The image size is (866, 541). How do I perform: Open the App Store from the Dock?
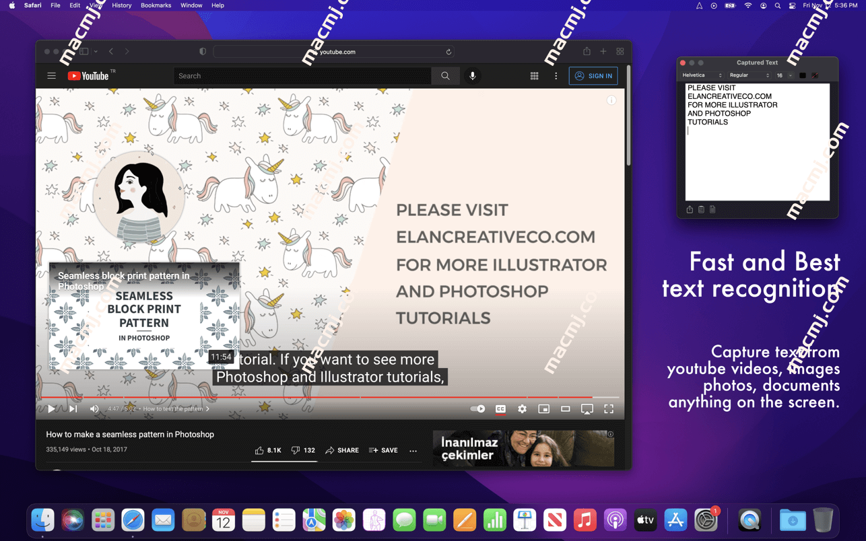(675, 520)
